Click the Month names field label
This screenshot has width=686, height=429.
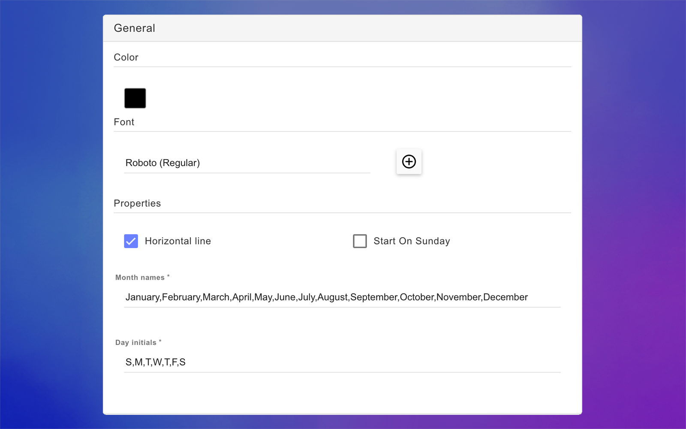tap(140, 278)
